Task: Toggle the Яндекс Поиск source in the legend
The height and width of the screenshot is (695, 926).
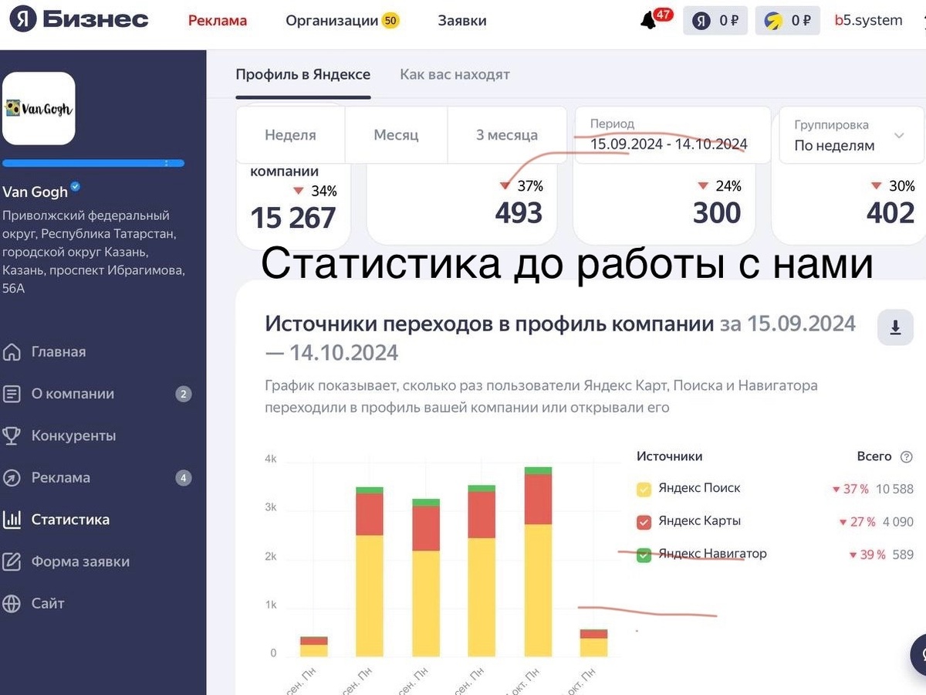Action: point(643,488)
